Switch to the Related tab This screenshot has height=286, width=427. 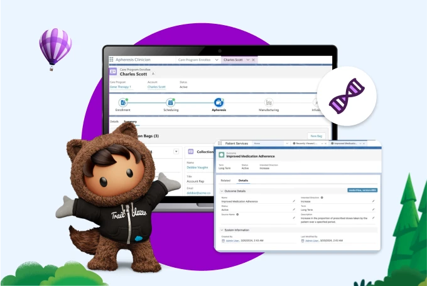click(225, 181)
